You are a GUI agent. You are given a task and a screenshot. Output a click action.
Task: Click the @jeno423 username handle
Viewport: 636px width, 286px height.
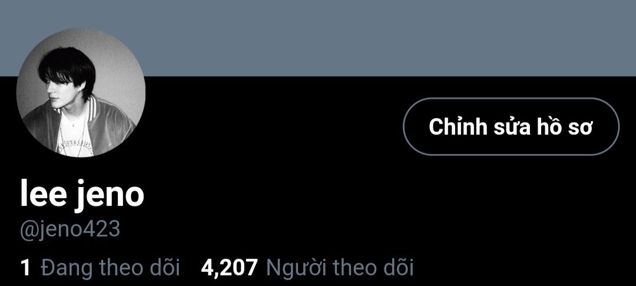(70, 230)
